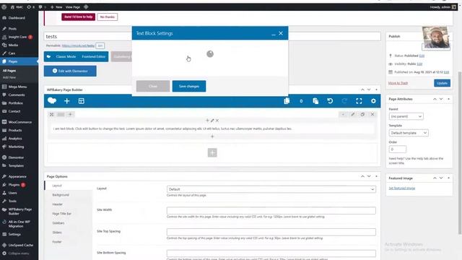
Task: Click the undo arrow in WPBakery toolbar
Action: click(x=330, y=101)
